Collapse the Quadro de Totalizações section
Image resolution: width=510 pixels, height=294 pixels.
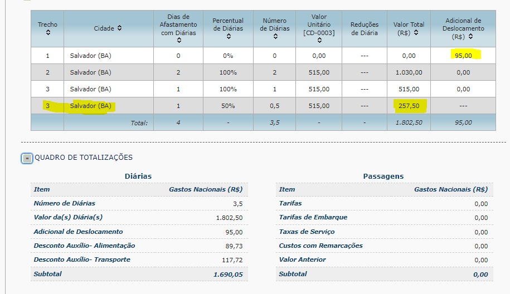[27, 159]
